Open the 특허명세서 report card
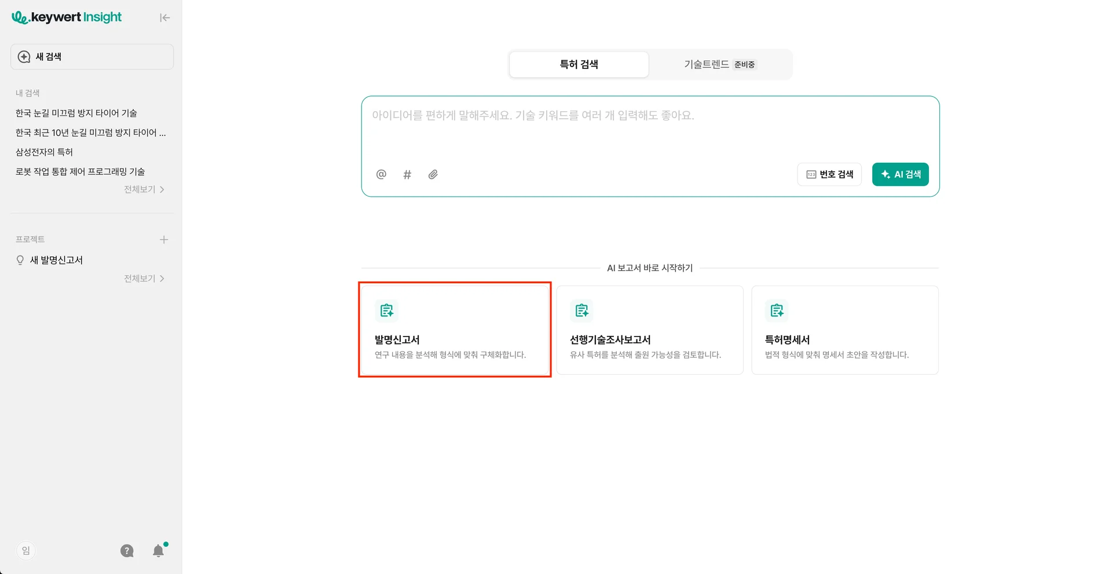The image size is (1112, 574). point(844,330)
